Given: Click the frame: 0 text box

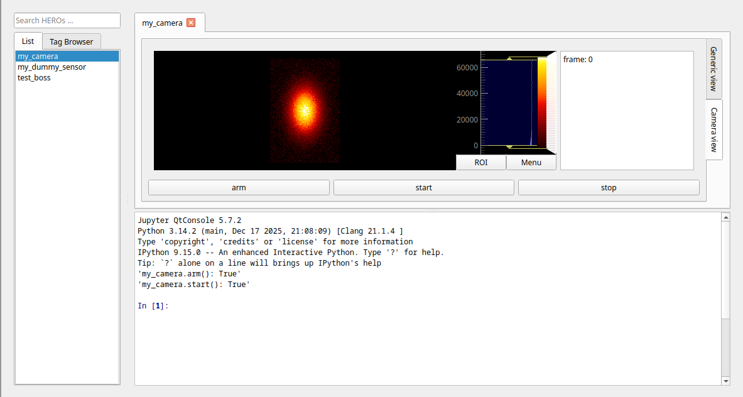Looking at the screenshot, I should (627, 111).
